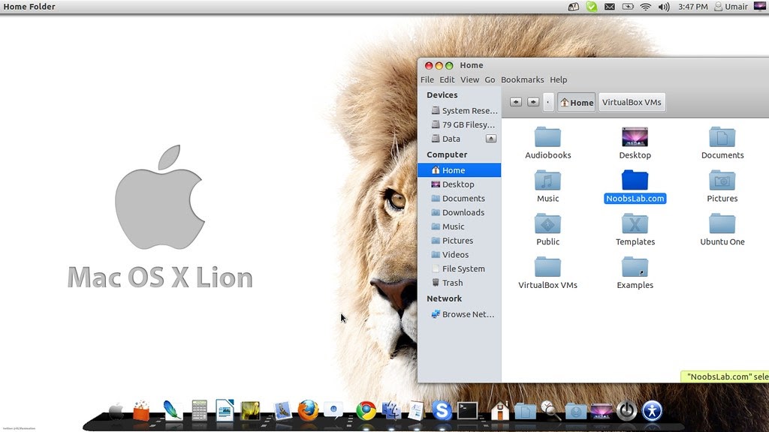Open the Edit menu
The image size is (769, 432).
pos(446,79)
